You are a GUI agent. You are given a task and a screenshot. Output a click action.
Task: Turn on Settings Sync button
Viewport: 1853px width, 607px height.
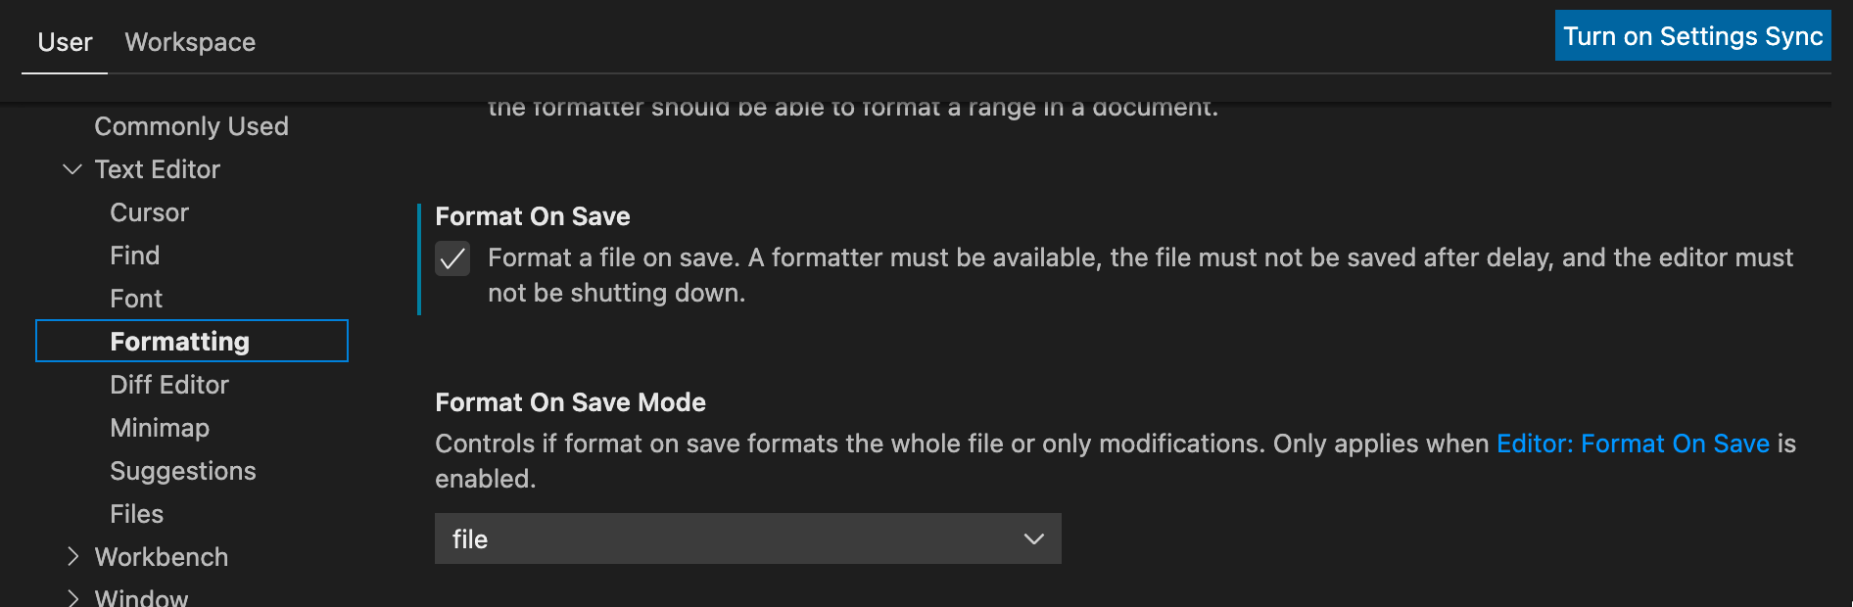tap(1692, 36)
